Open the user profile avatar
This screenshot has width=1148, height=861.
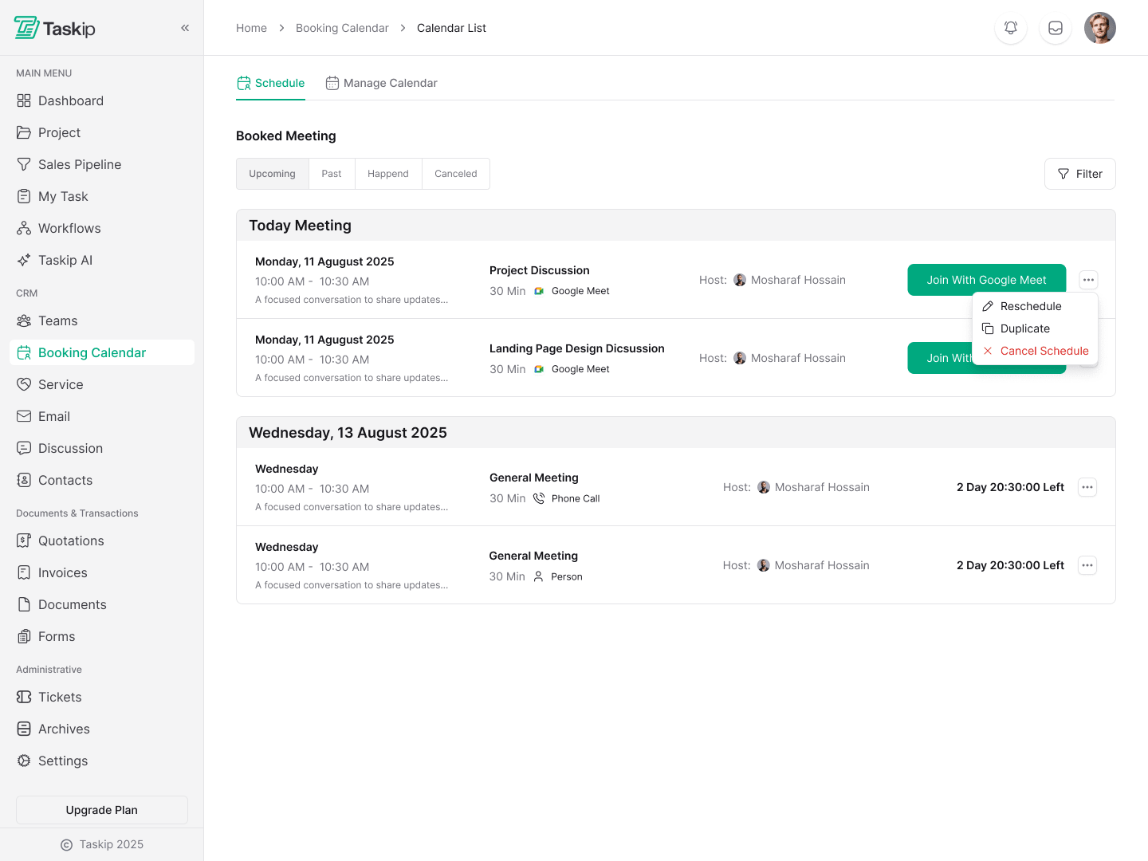1100,27
